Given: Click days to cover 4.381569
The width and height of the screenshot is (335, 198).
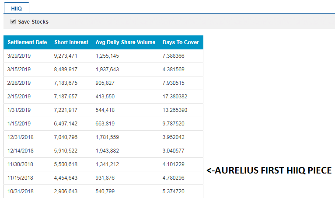Looking at the screenshot, I should (173, 69).
